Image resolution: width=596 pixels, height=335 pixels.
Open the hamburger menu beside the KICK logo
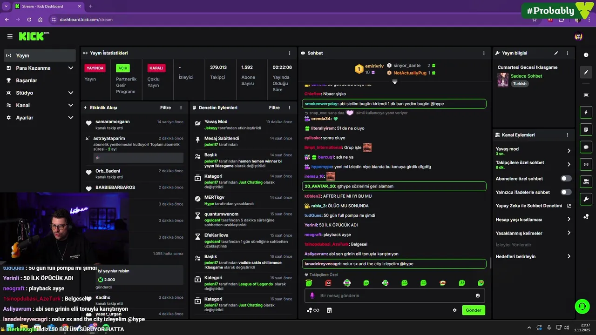tap(10, 36)
